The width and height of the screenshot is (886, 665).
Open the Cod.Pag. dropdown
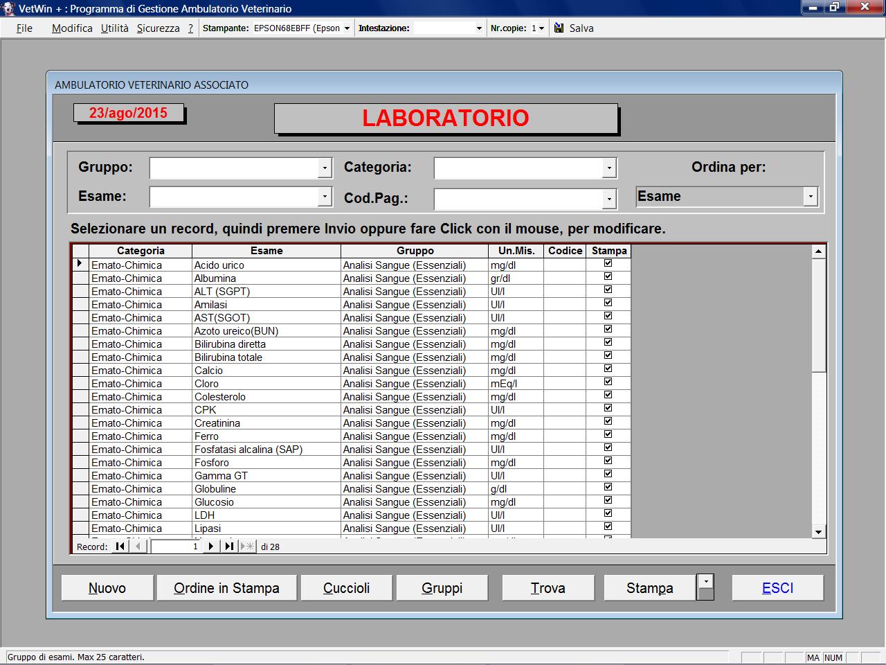609,199
